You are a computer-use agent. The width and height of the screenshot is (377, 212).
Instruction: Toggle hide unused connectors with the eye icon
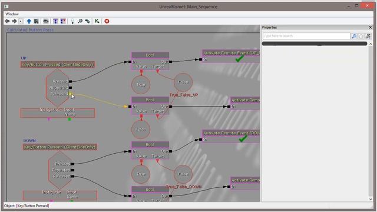click(x=46, y=21)
